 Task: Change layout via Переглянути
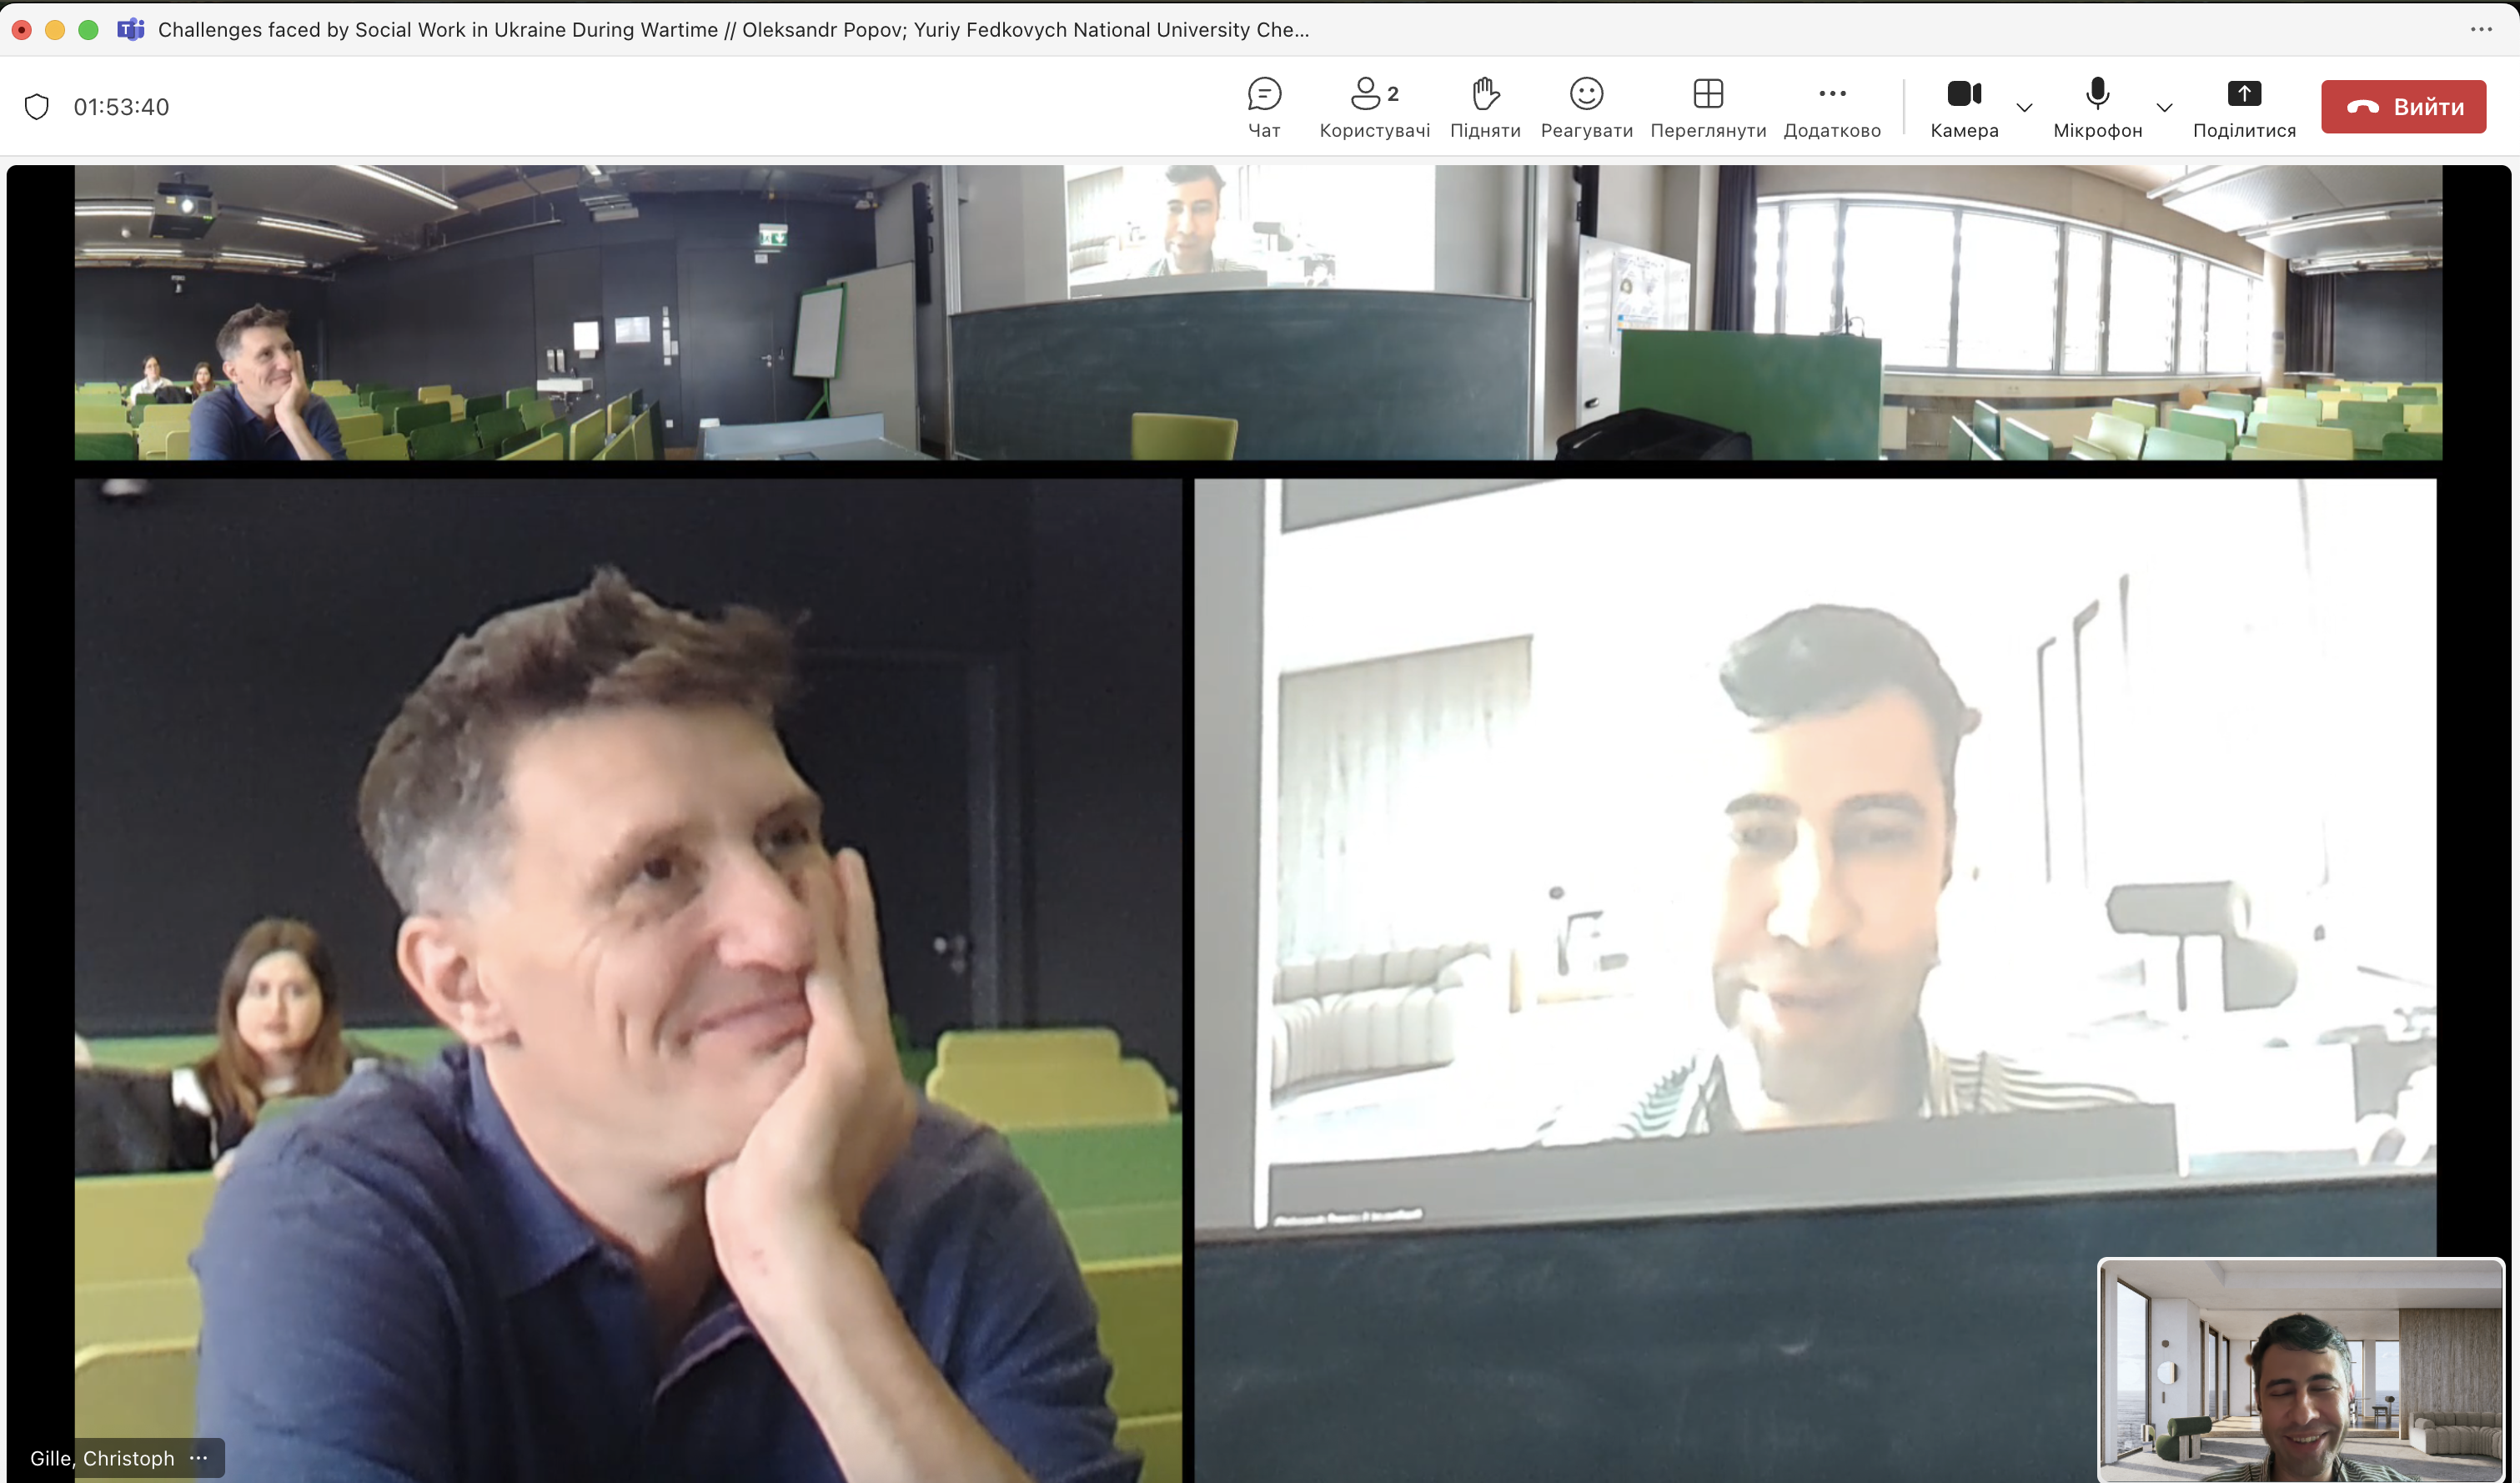click(x=1708, y=108)
